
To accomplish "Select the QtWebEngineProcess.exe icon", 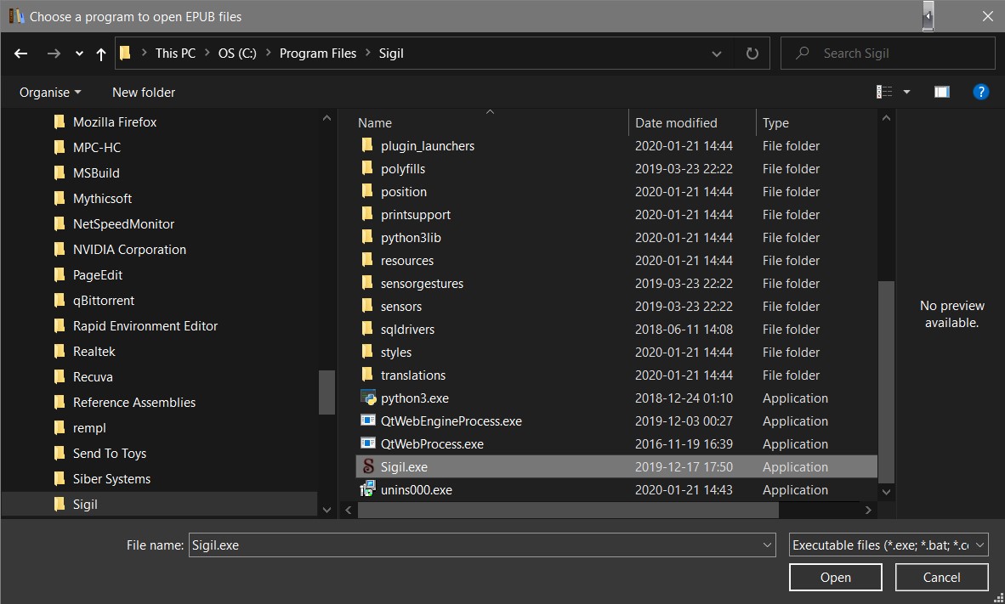I will coord(368,421).
